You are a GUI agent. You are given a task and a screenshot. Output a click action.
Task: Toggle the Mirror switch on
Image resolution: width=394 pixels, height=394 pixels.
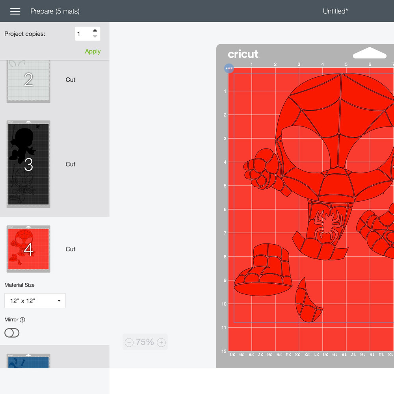12,333
